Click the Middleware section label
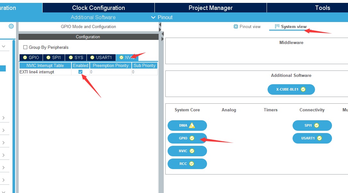This screenshot has width=348, height=193. point(291,43)
